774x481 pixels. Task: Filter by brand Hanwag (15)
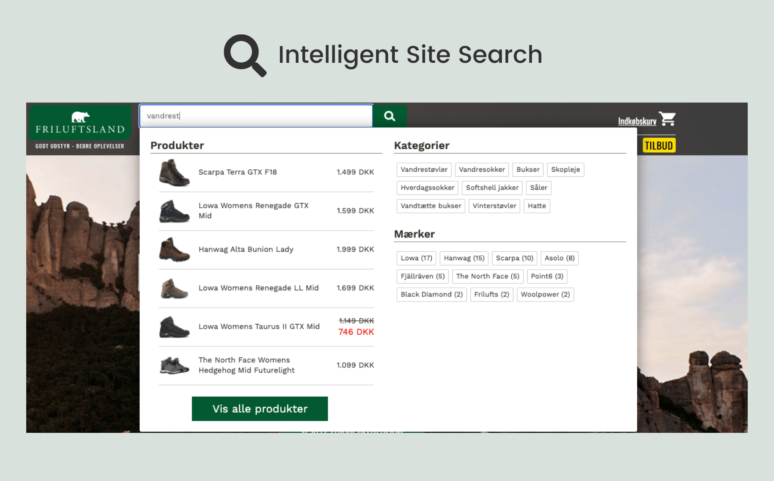[464, 258]
